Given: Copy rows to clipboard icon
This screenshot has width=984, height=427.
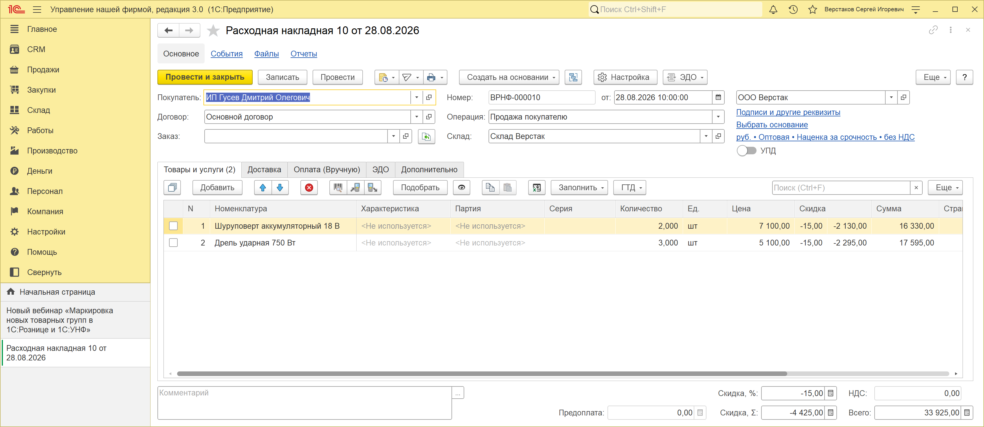Looking at the screenshot, I should pyautogui.click(x=491, y=188).
